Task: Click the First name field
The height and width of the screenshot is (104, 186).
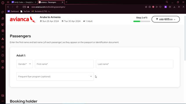Action: [64, 64]
